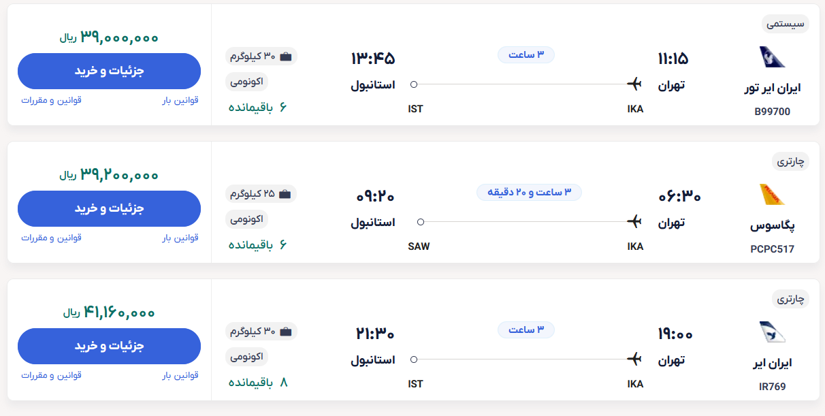This screenshot has height=416, width=825.
Task: Click the Pegasus airline logo
Action: coord(772,195)
